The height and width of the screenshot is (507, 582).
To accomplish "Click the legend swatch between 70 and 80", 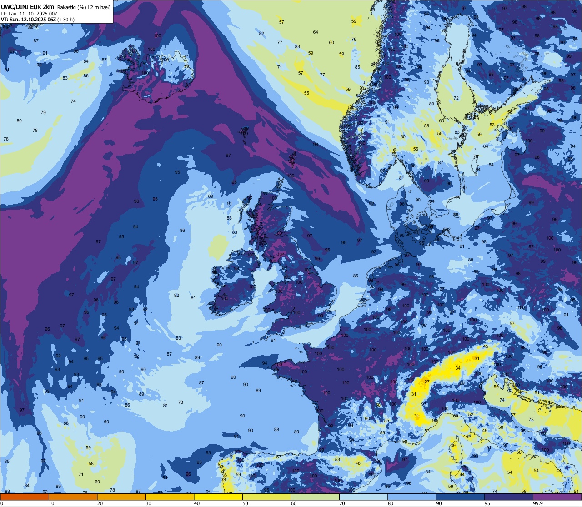I will [x=364, y=497].
